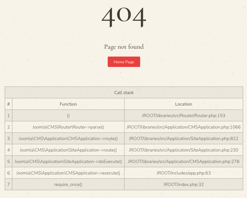This screenshot has width=247, height=198.
Task: Select the Location column header
Action: point(184,104)
